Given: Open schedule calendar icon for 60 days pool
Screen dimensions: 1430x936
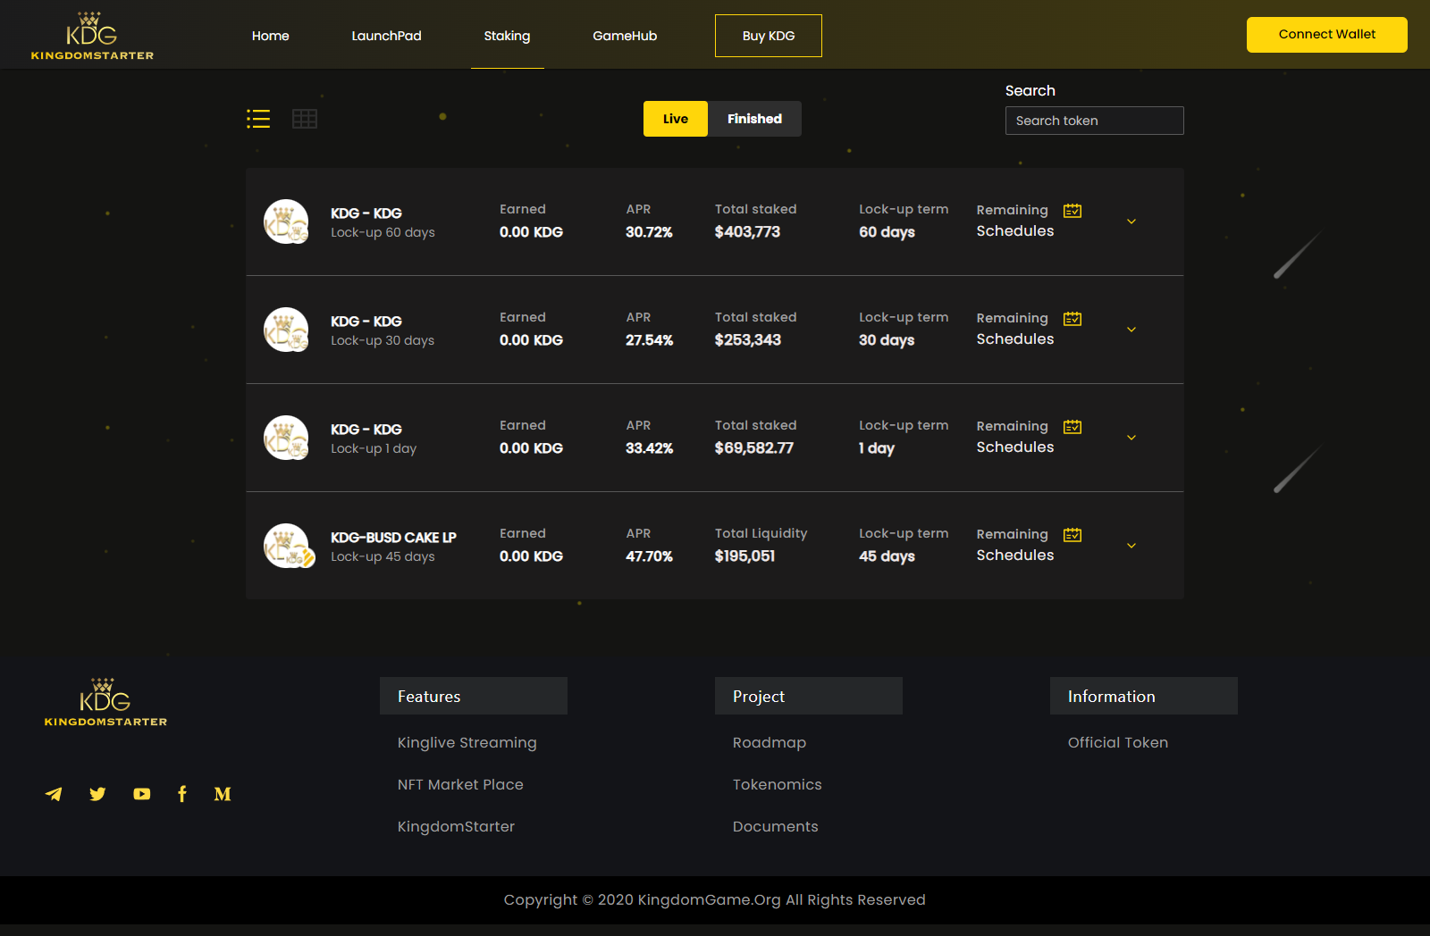Looking at the screenshot, I should click(1072, 211).
